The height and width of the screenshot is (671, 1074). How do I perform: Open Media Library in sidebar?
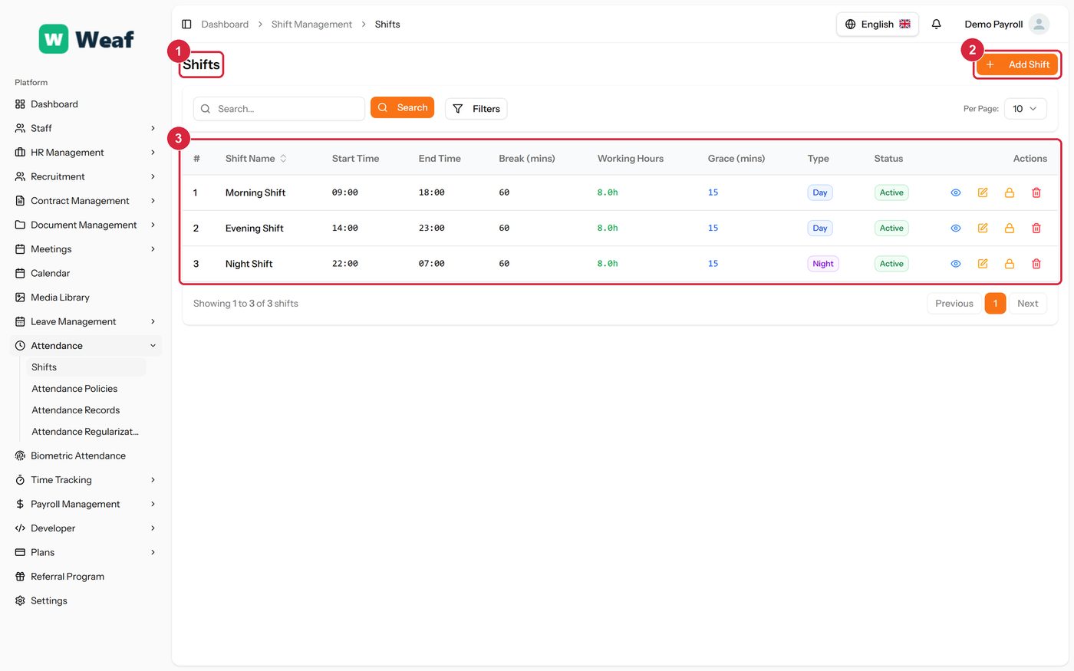click(x=85, y=298)
